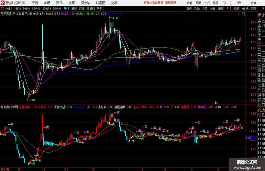Click the 标记 mark toolbar button

click(237, 9)
